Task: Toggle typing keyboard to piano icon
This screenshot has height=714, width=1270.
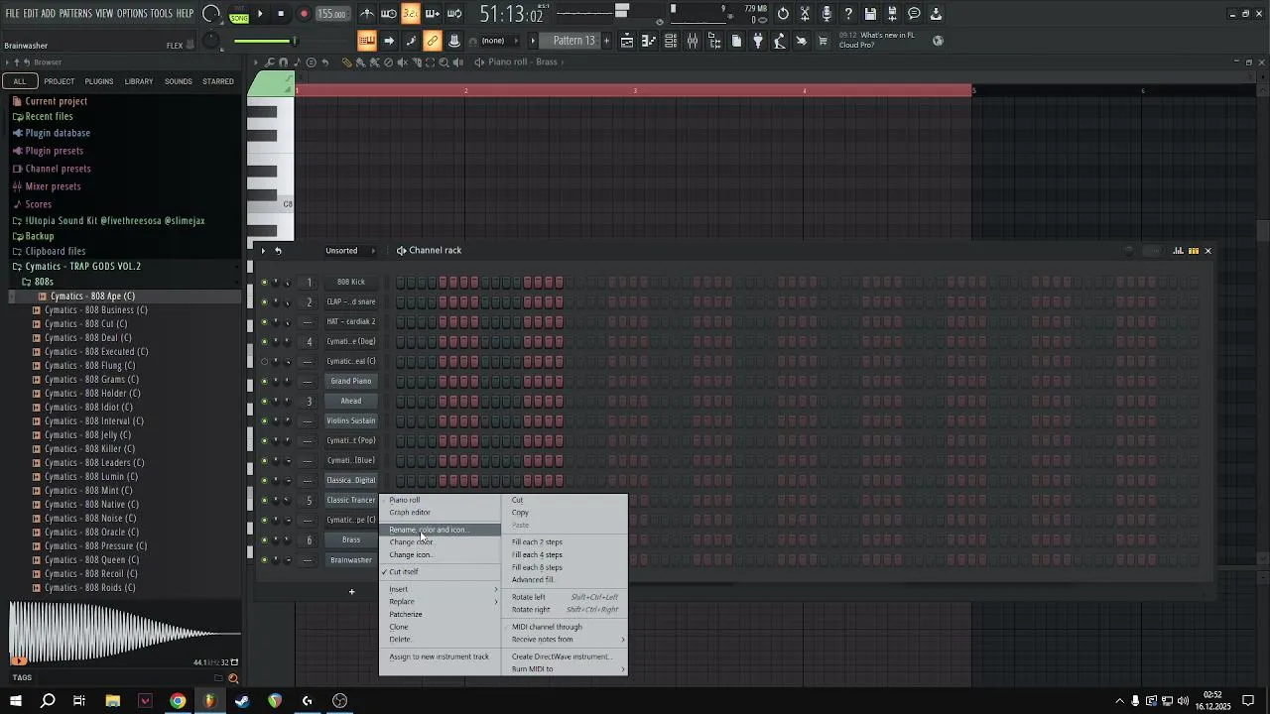Action: pos(367,41)
